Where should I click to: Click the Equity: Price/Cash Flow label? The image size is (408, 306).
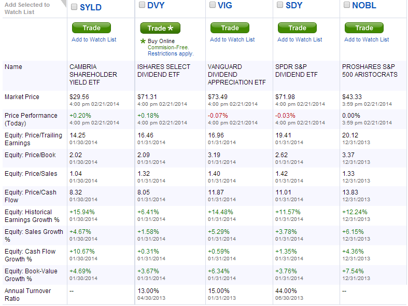coord(31,196)
